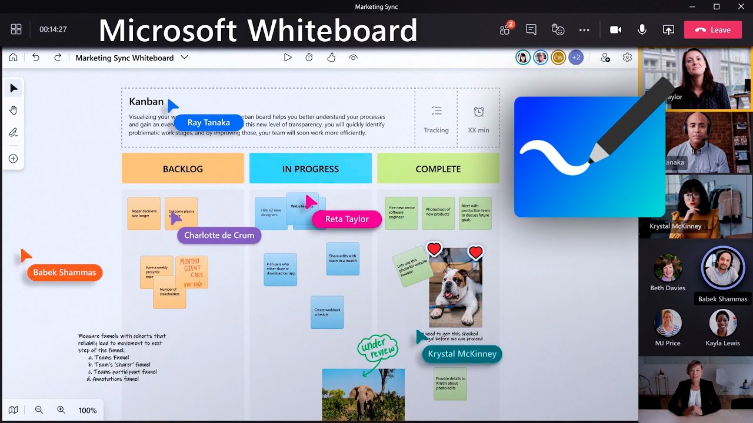Select the BACKLOG column header
This screenshot has height=423, width=753.
tap(183, 169)
